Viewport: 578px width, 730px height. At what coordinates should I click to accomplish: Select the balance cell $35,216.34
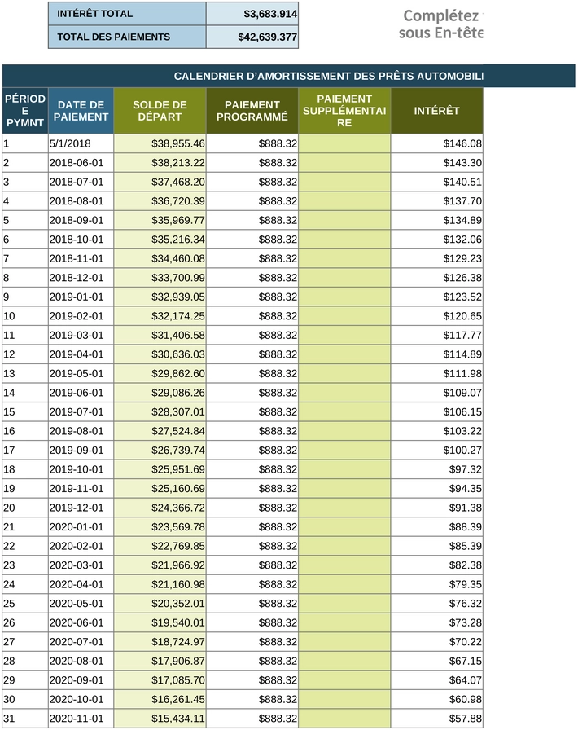click(160, 240)
